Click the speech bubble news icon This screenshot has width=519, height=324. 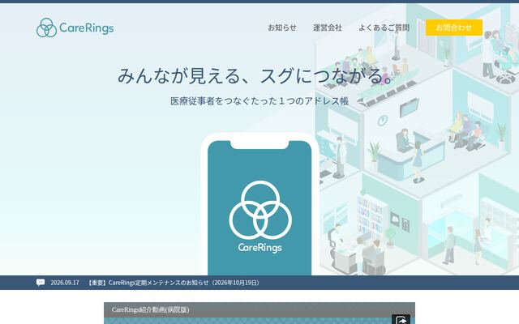(x=41, y=283)
